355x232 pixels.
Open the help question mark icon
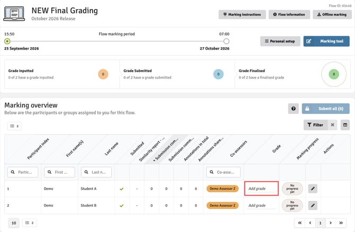294,109
